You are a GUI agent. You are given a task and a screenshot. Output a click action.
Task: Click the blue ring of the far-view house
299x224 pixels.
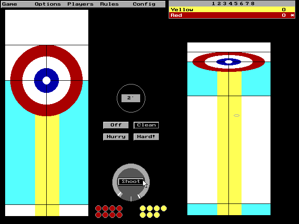[x=220, y=62]
